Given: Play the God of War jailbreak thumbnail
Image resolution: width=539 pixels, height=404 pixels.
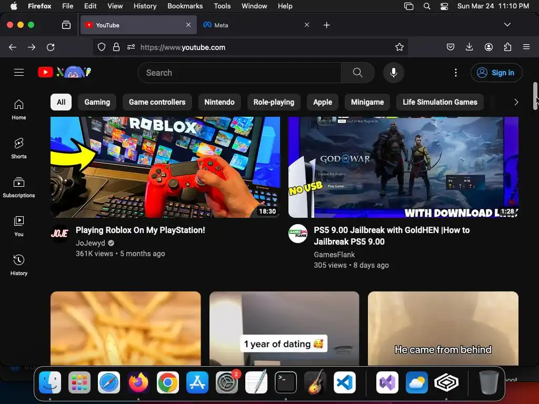Looking at the screenshot, I should (x=403, y=167).
